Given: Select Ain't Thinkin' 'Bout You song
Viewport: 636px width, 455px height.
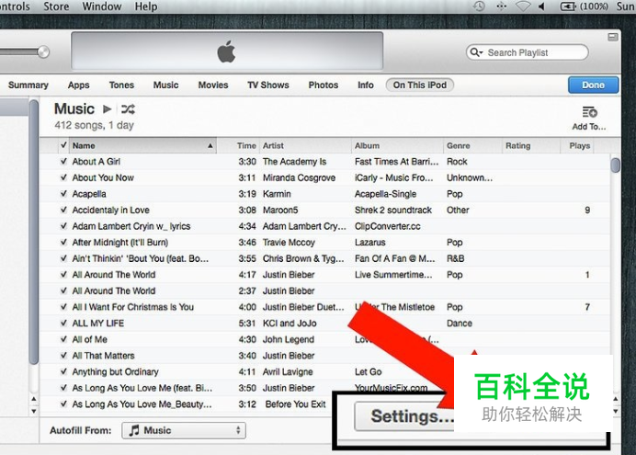Looking at the screenshot, I should 140,258.
